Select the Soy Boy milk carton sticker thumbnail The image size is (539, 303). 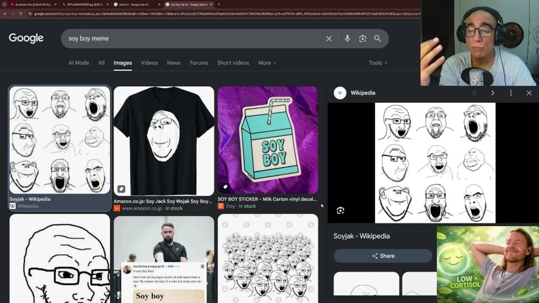pyautogui.click(x=268, y=140)
